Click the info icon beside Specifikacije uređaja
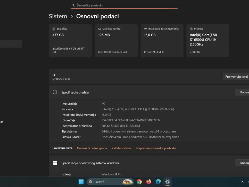The width and height of the screenshot is (249, 187). point(55,92)
